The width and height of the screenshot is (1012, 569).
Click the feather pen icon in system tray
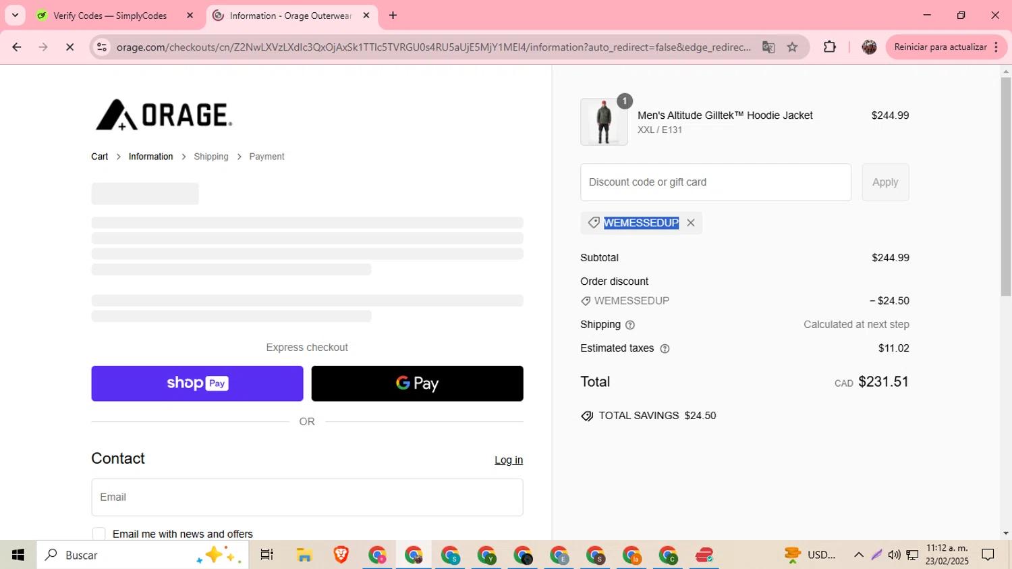tap(876, 555)
